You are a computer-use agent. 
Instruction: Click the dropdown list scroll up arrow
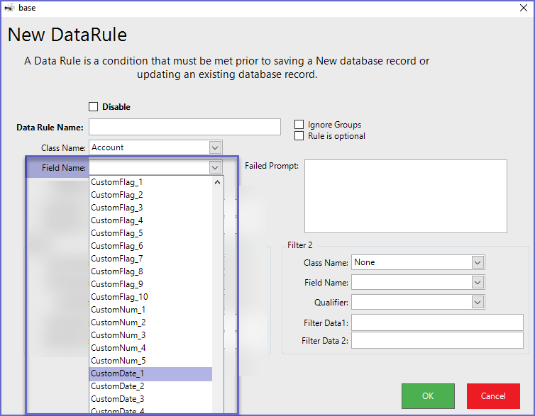pyautogui.click(x=218, y=182)
